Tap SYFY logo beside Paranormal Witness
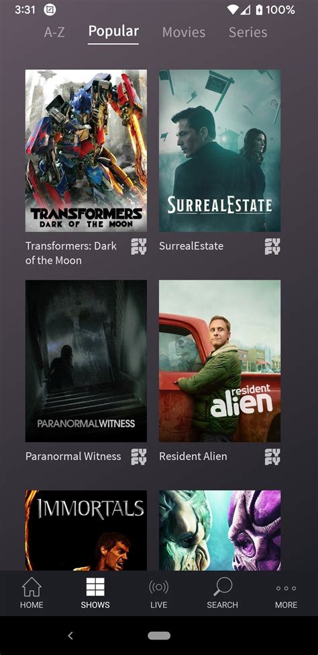 [139, 457]
